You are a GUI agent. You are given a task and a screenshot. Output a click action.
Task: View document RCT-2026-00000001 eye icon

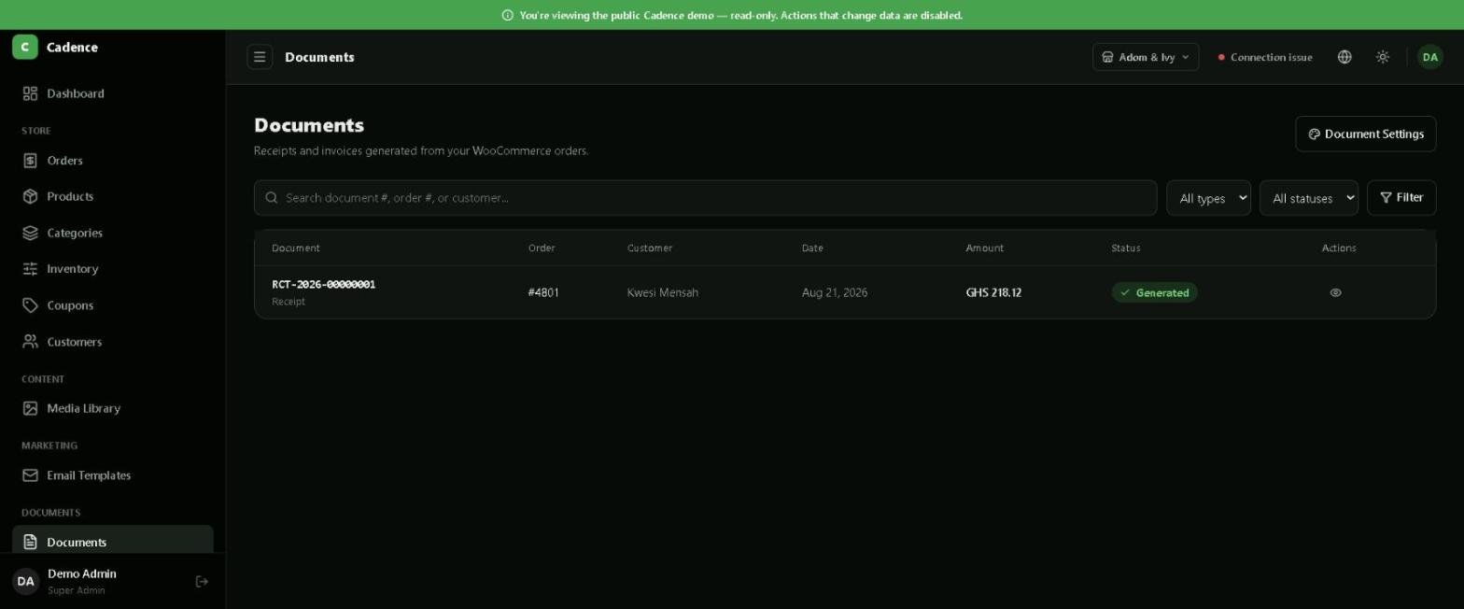tap(1335, 292)
